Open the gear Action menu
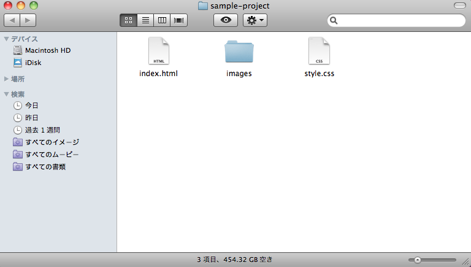Viewport: 471px width, 267px height. click(x=255, y=20)
